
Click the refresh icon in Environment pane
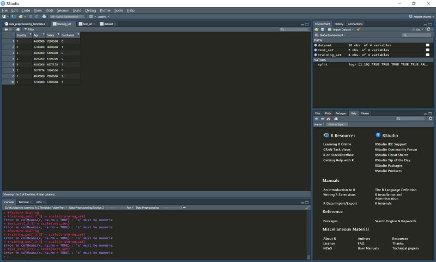(x=428, y=29)
